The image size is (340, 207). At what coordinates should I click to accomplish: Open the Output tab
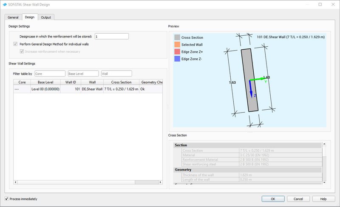(x=46, y=17)
